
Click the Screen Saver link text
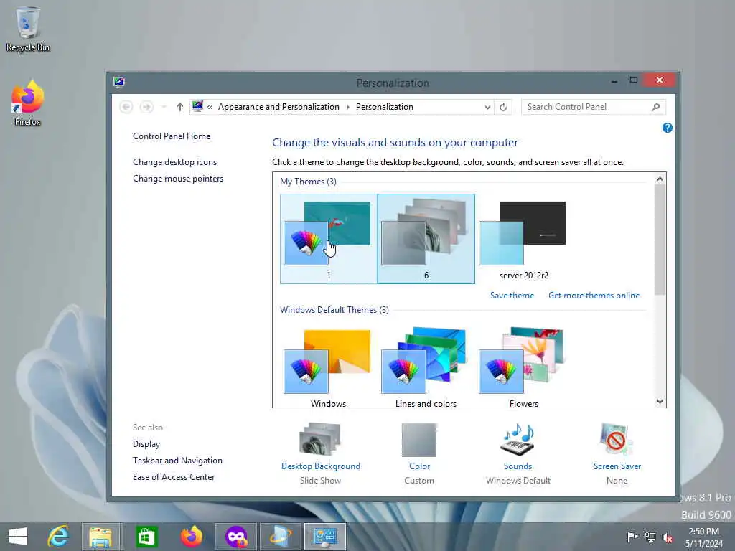(x=617, y=466)
